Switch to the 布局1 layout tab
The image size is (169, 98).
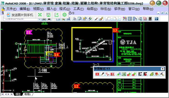click(28, 94)
